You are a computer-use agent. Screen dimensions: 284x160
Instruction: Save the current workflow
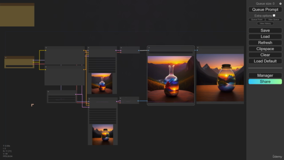(265, 31)
